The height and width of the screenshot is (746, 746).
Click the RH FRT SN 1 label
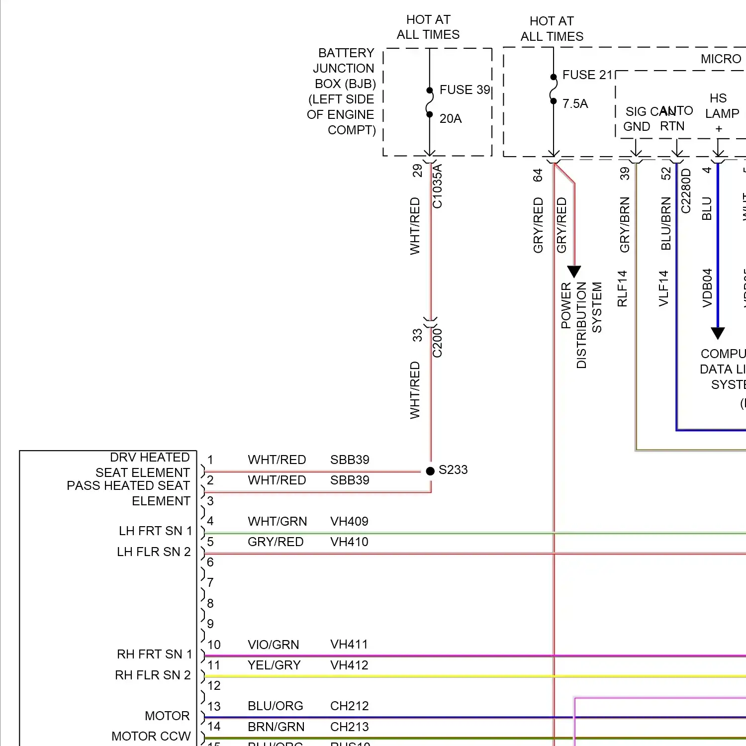[154, 654]
